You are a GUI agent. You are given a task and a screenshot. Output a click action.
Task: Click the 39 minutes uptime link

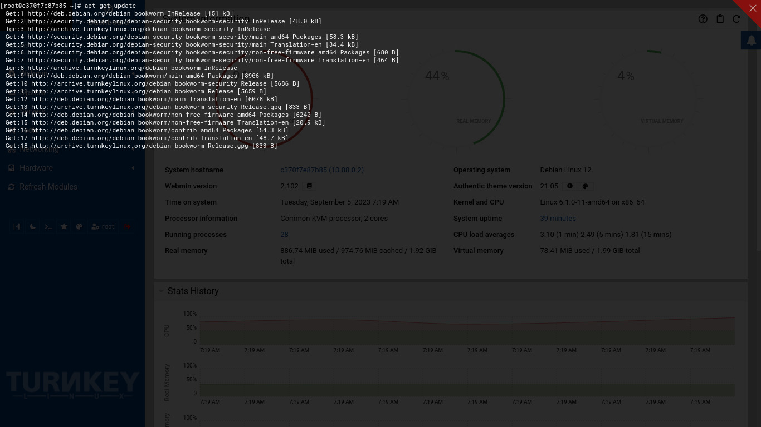click(x=558, y=219)
